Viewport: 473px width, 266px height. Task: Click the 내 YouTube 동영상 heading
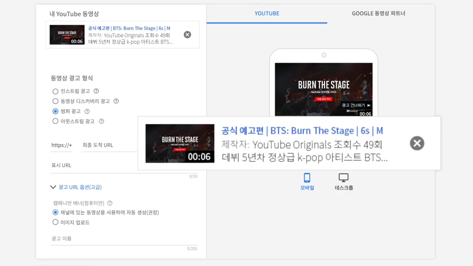coord(74,14)
